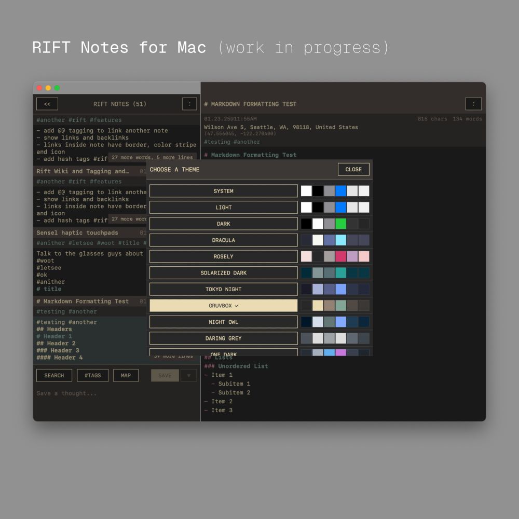
Task: Select the NIGHT OWL theme
Action: click(223, 322)
